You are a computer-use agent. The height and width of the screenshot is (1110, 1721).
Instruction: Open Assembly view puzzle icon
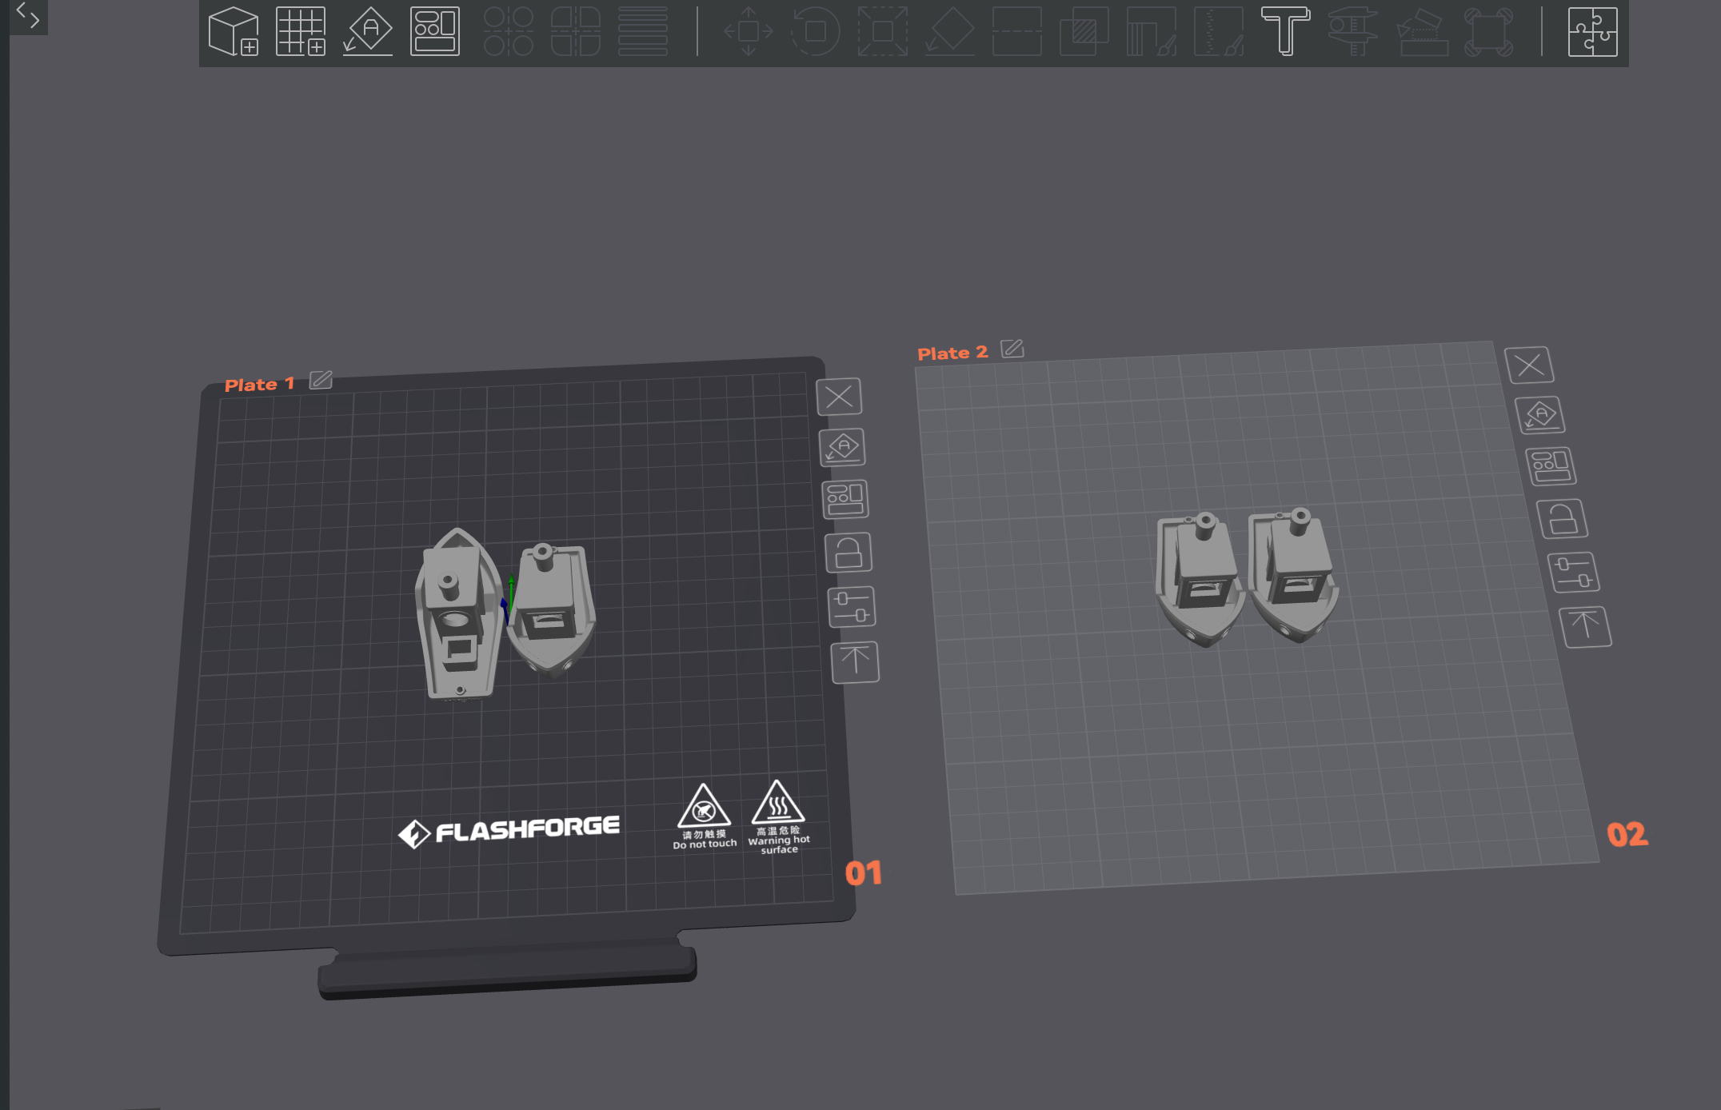click(1593, 32)
